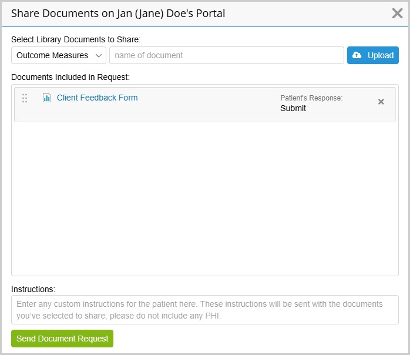Screen dimensions: 410x355
Task: Focus the Instructions text area
Action: click(x=205, y=310)
